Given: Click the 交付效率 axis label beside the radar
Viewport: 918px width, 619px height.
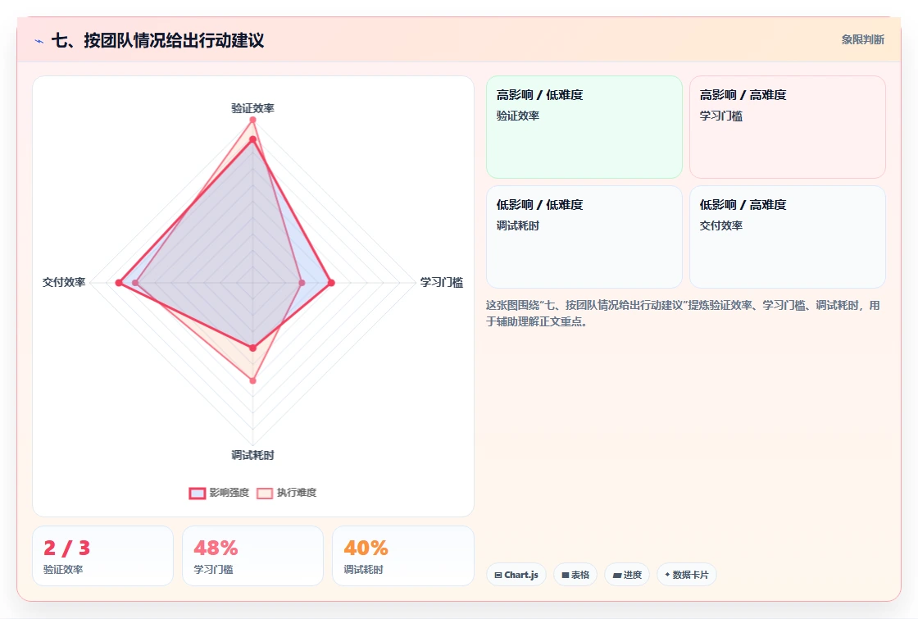Looking at the screenshot, I should pyautogui.click(x=64, y=282).
